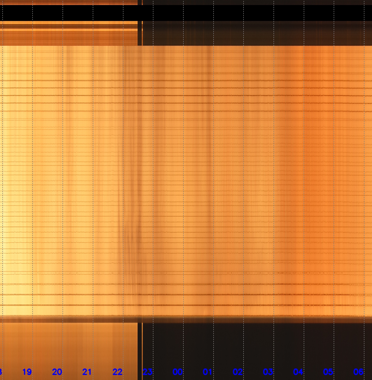This screenshot has height=380, width=372.
Task: Click the solid black strip near the top
Action: pyautogui.click(x=186, y=13)
